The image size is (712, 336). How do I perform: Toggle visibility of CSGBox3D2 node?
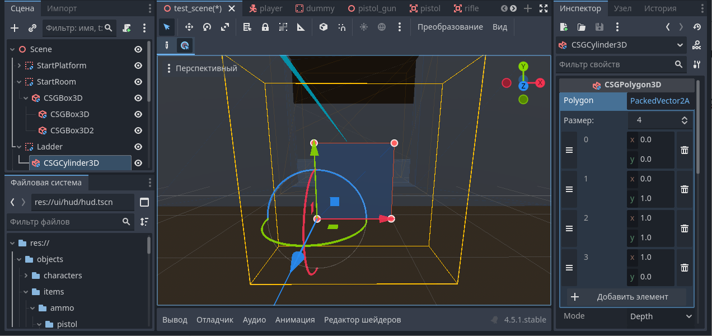tap(138, 130)
